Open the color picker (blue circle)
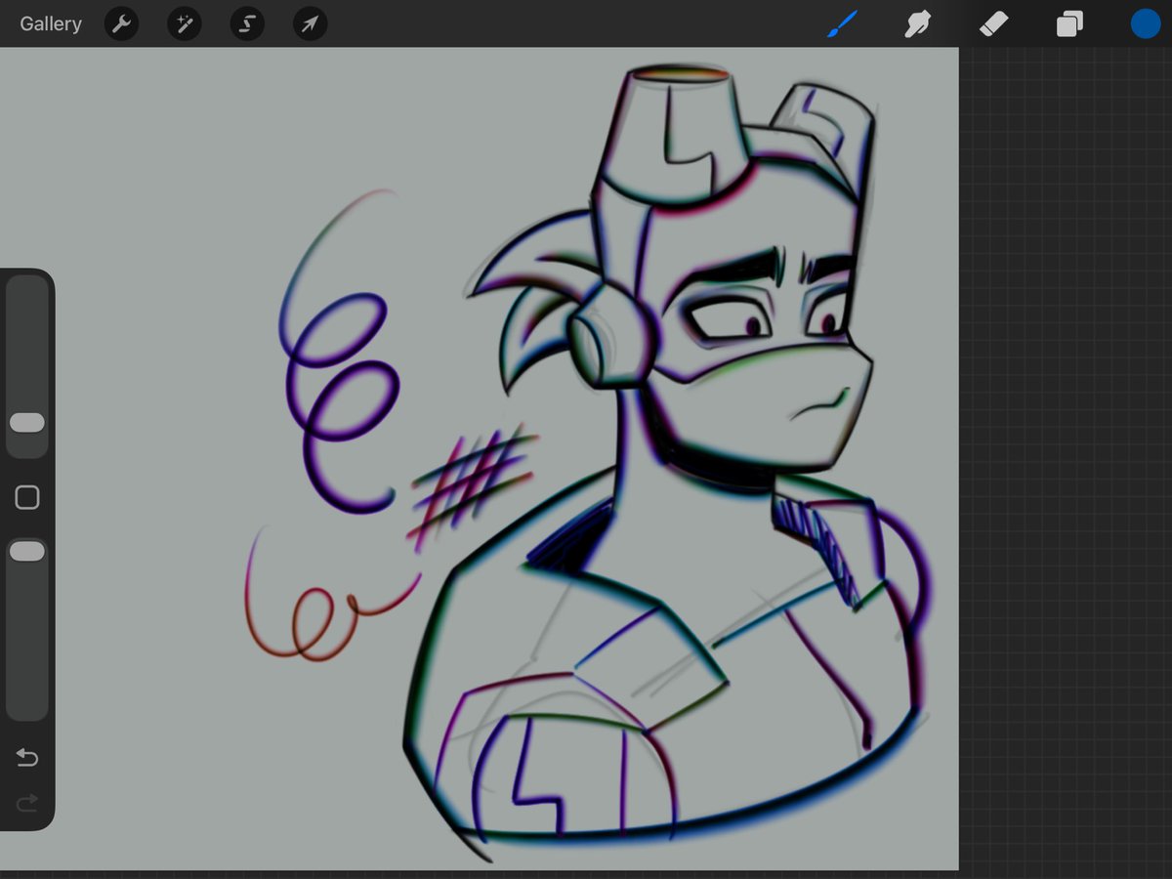The height and width of the screenshot is (879, 1172). (x=1144, y=23)
